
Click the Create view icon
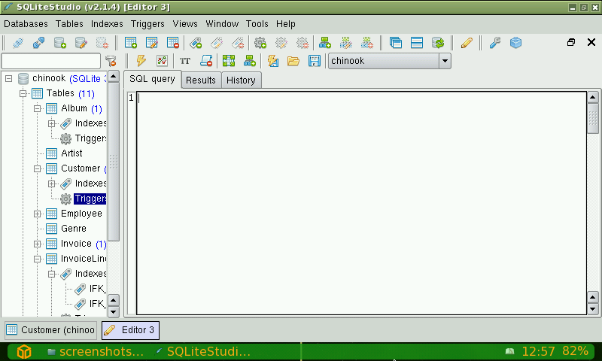(x=325, y=43)
